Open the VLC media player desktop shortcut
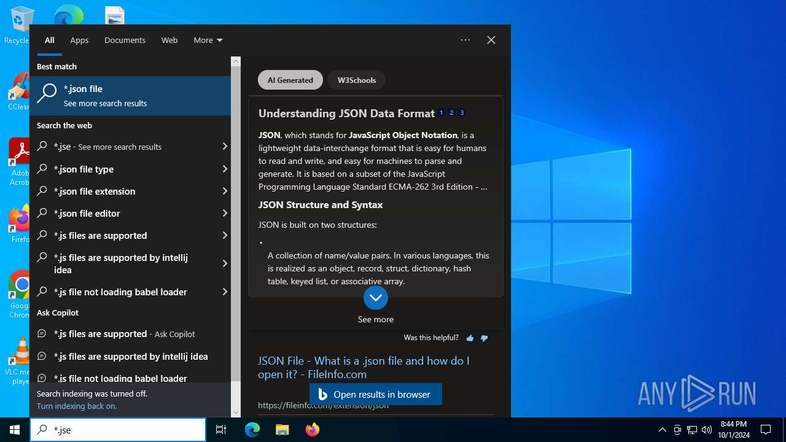The height and width of the screenshot is (442, 786). (18, 361)
